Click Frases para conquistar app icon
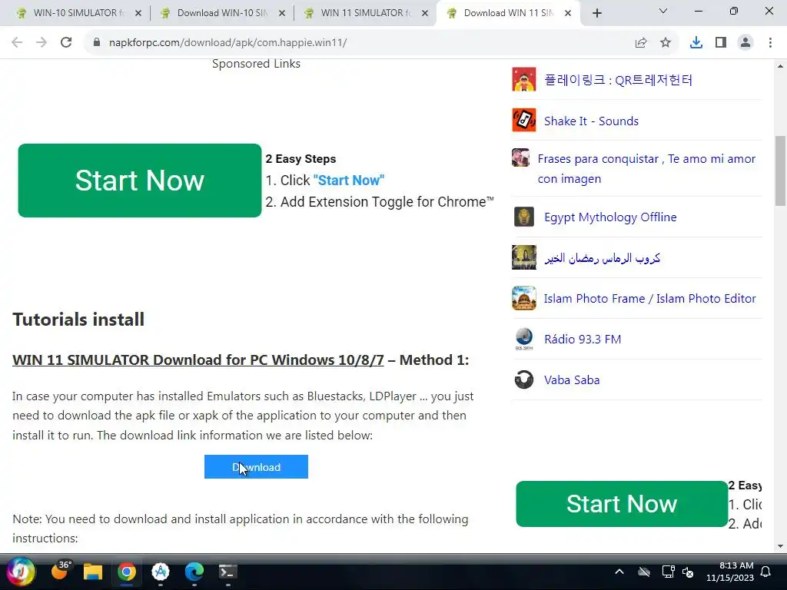Viewport: 787px width, 590px height. [x=520, y=157]
